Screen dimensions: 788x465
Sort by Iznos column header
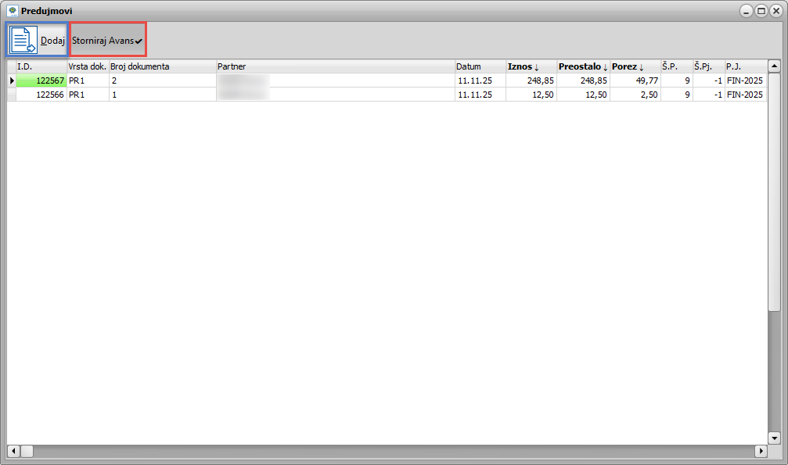pyautogui.click(x=530, y=66)
